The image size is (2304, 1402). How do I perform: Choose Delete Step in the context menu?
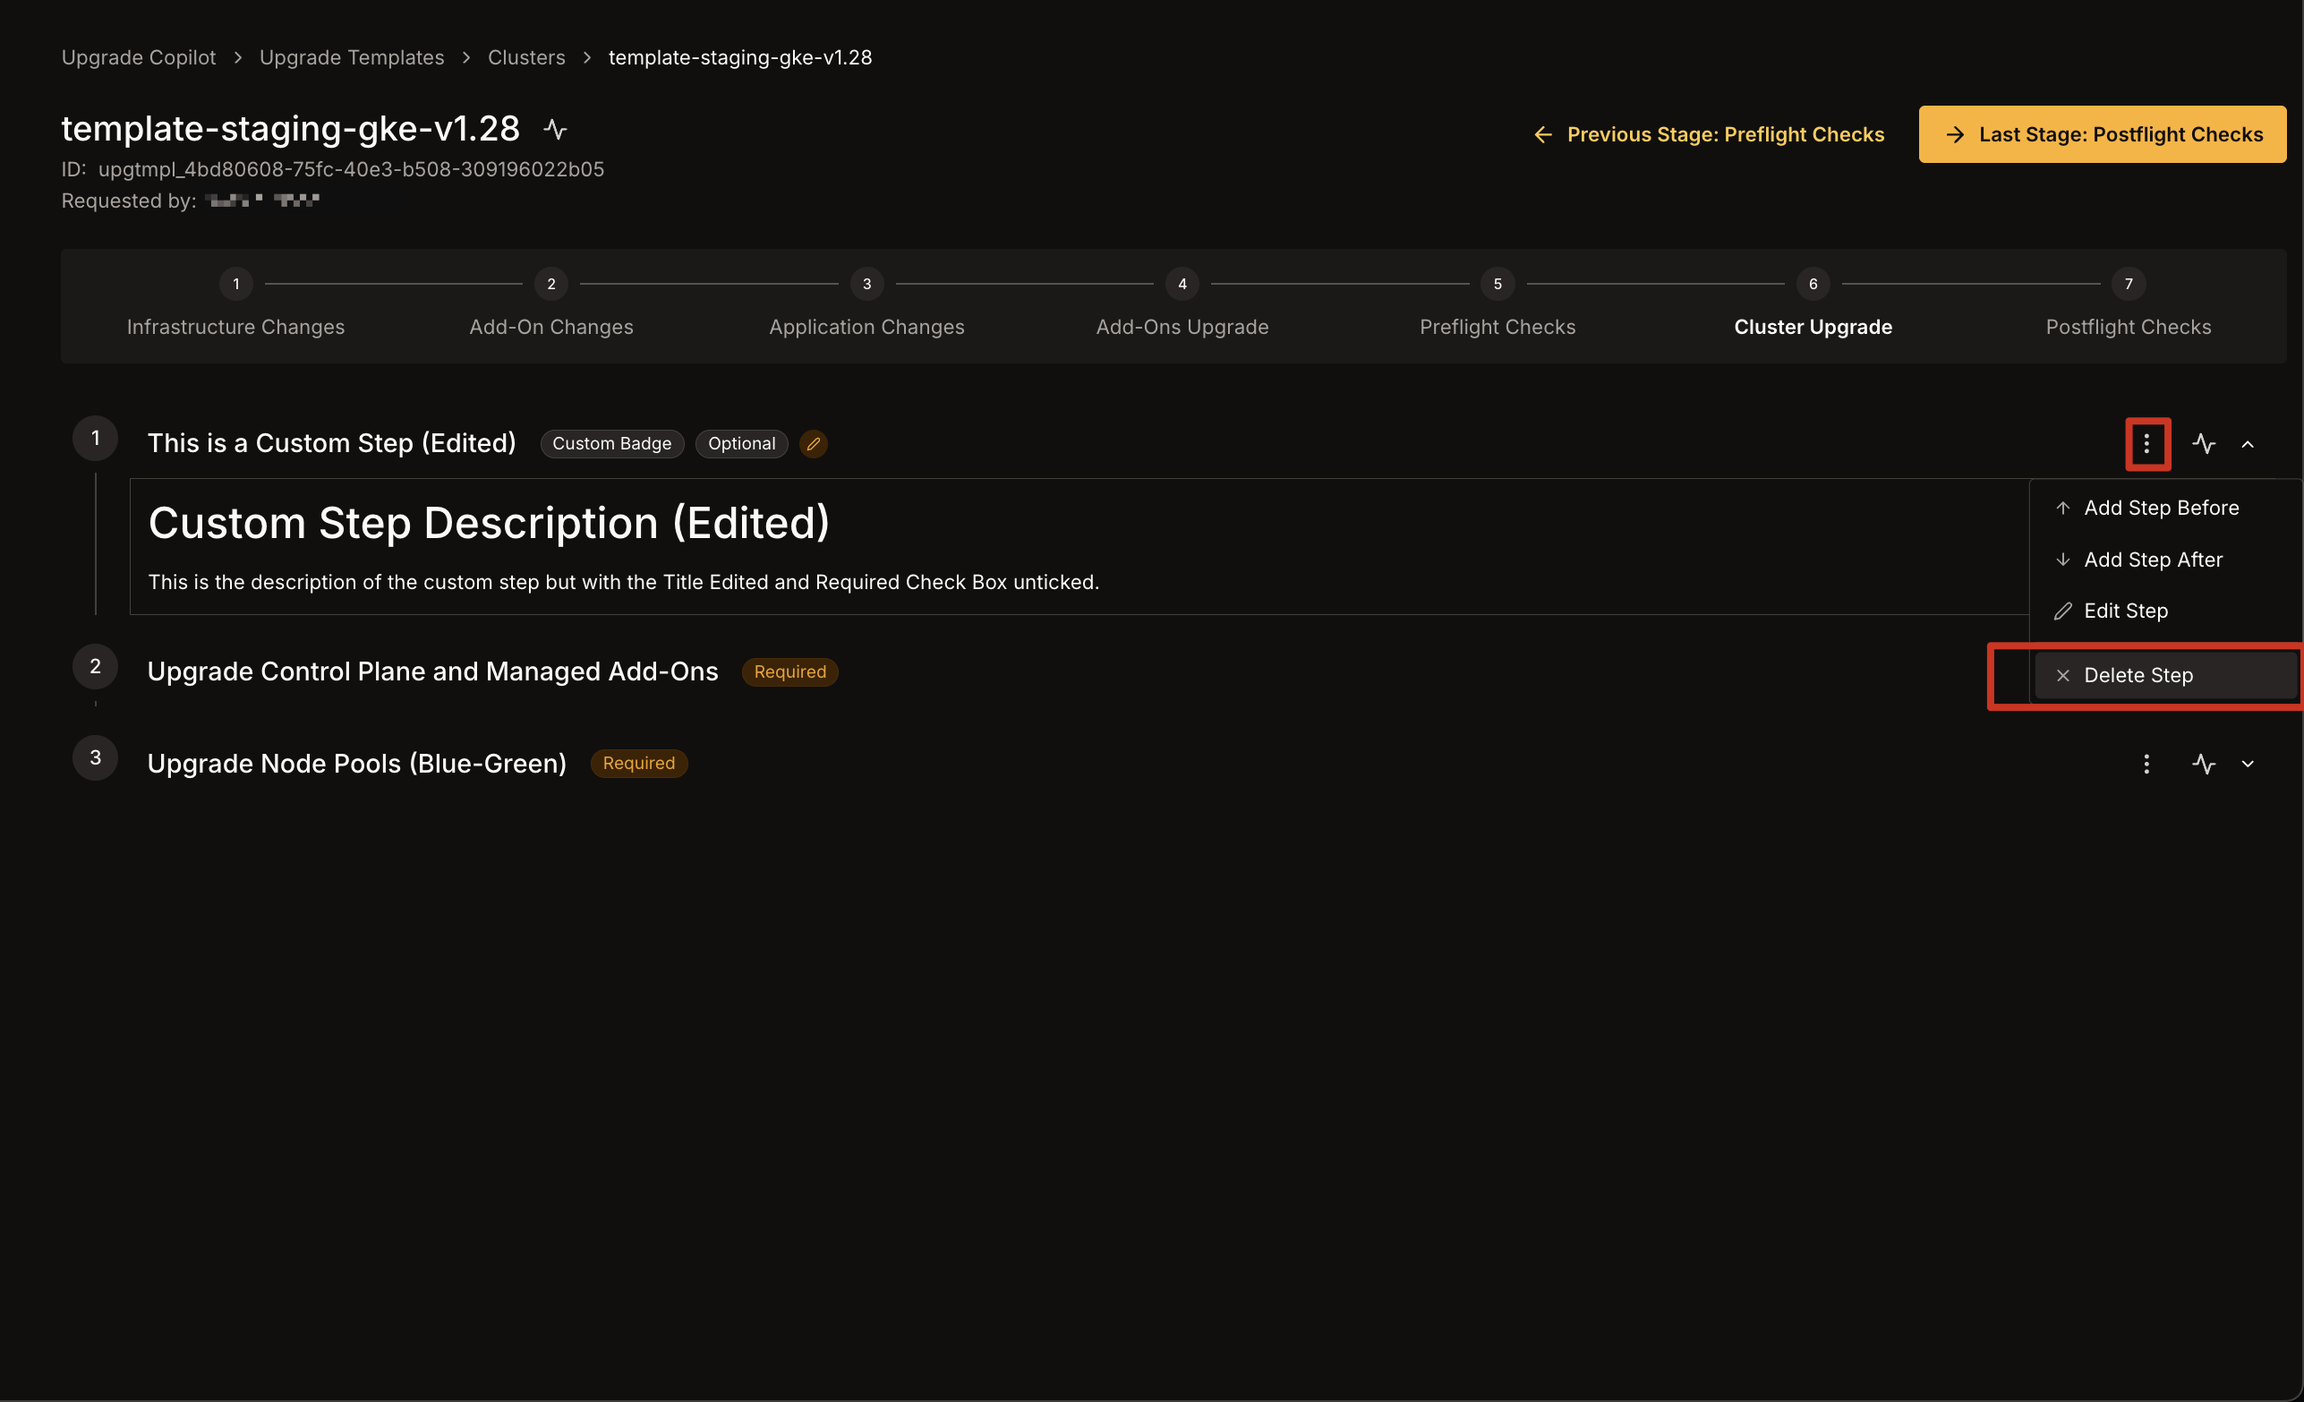(x=2139, y=674)
